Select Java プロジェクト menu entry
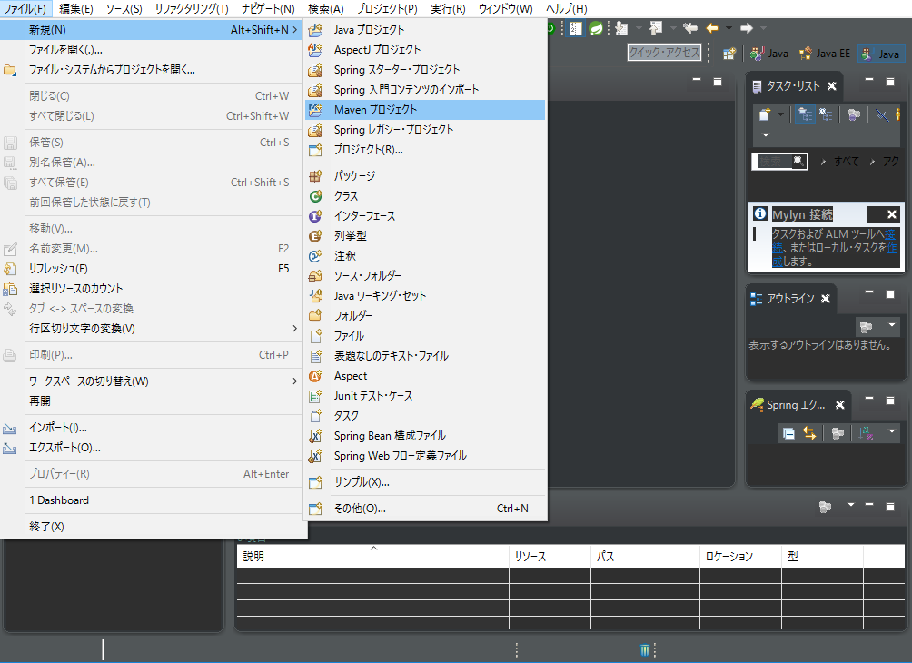The height and width of the screenshot is (663, 912). click(425, 30)
